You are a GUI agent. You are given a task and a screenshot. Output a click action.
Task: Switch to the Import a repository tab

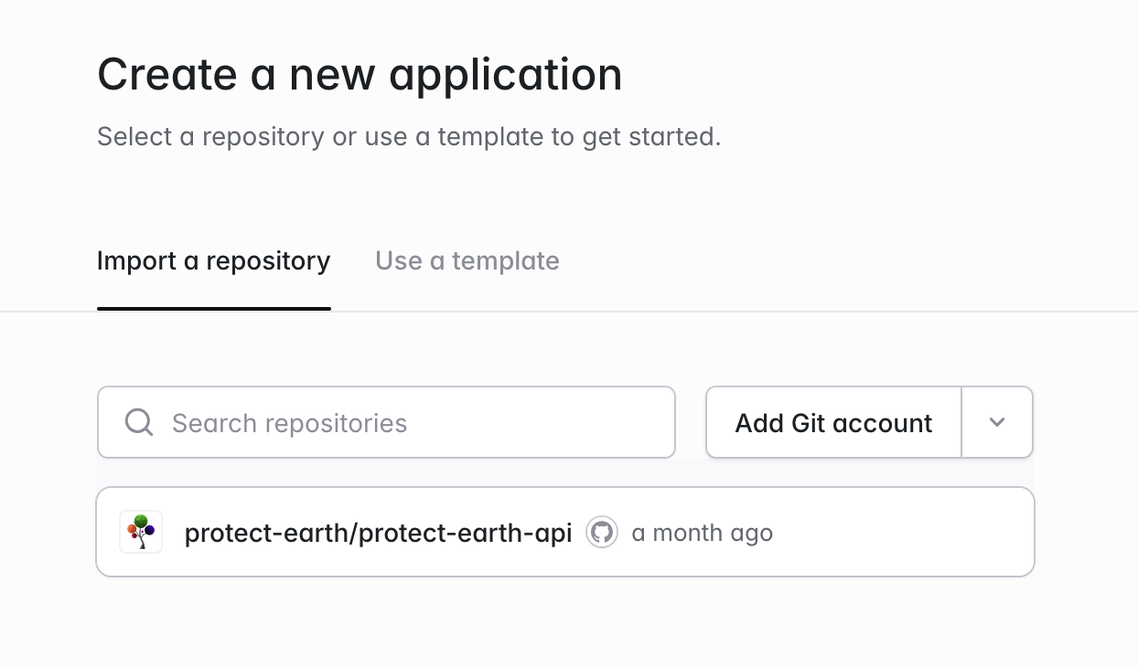(x=213, y=261)
